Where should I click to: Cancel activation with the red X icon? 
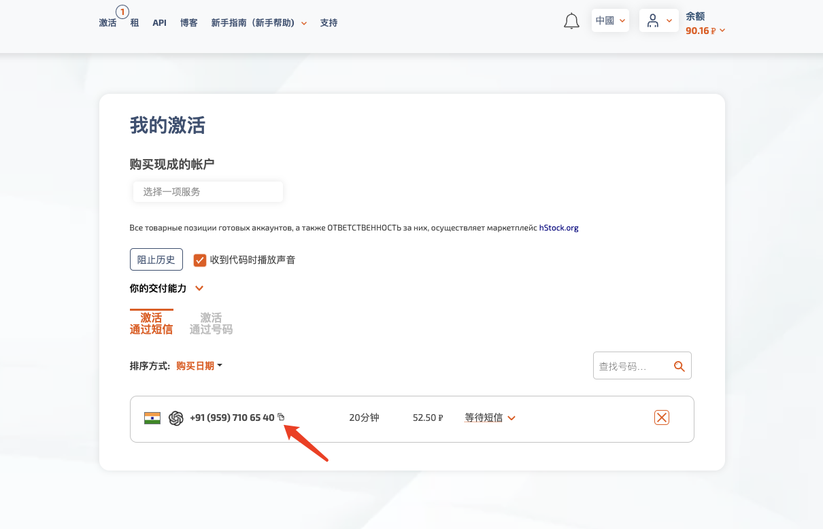pyautogui.click(x=661, y=417)
